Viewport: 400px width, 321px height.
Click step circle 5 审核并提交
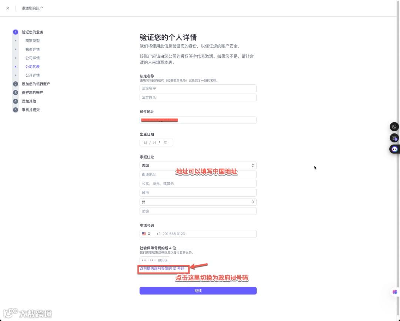click(15, 109)
